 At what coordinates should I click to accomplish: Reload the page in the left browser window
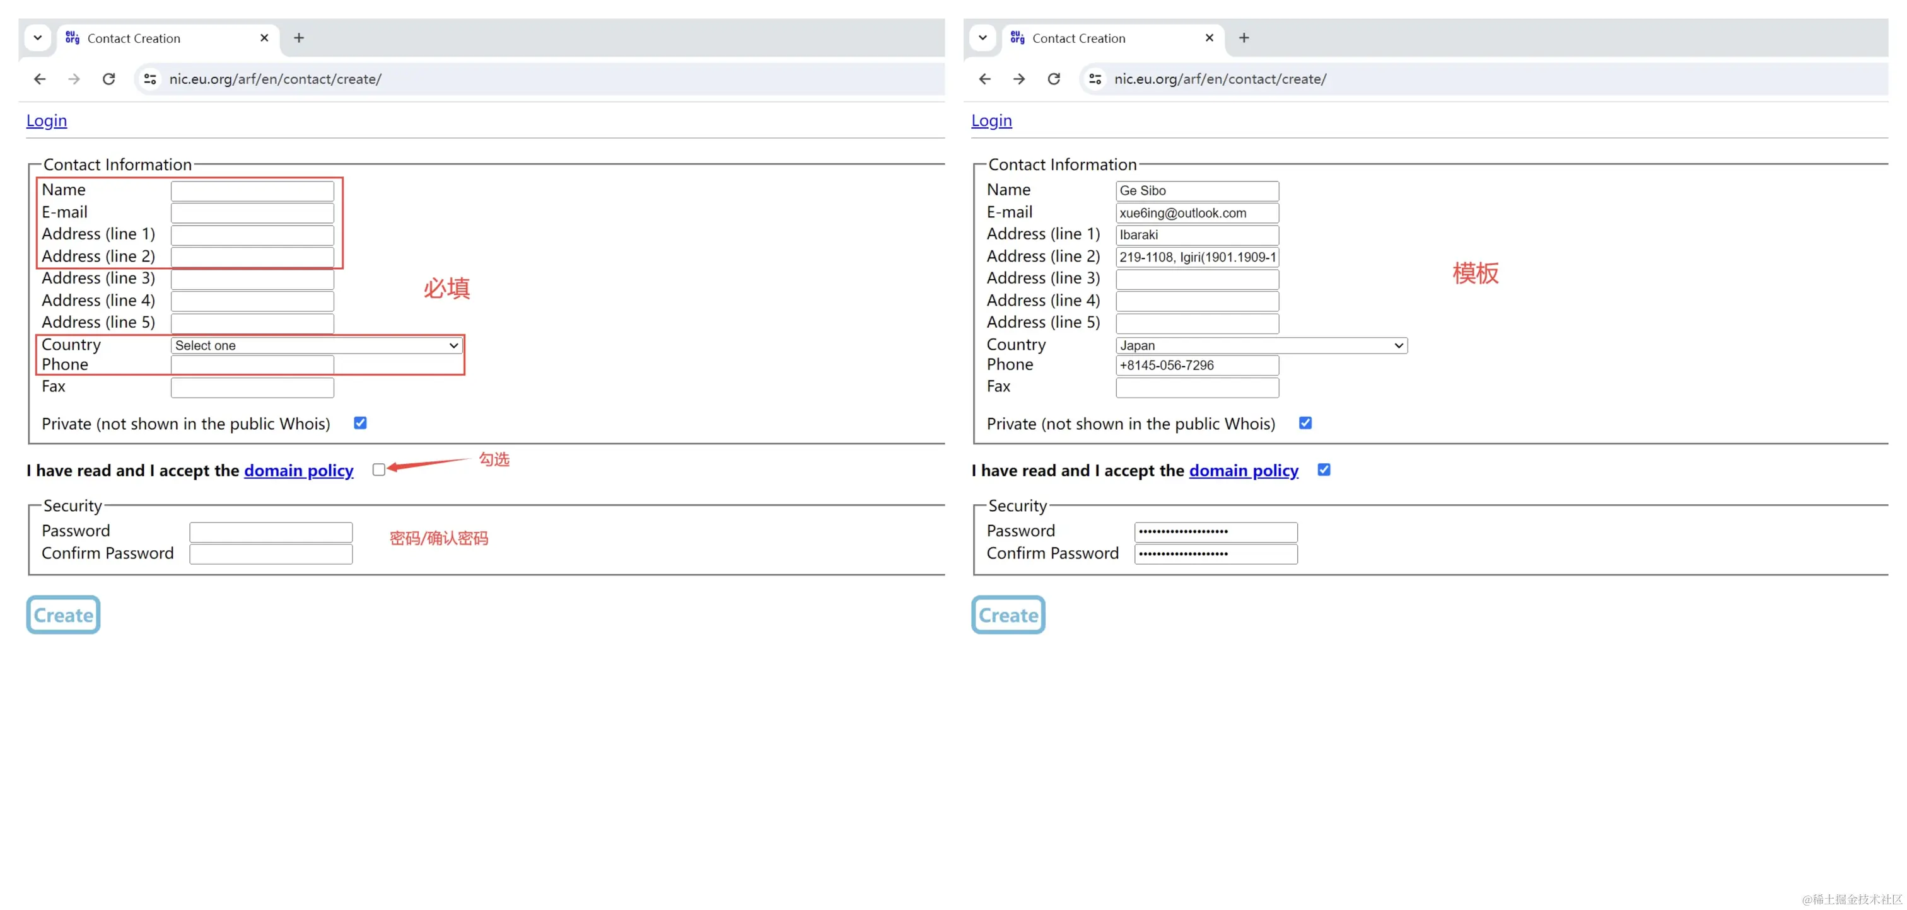tap(109, 78)
